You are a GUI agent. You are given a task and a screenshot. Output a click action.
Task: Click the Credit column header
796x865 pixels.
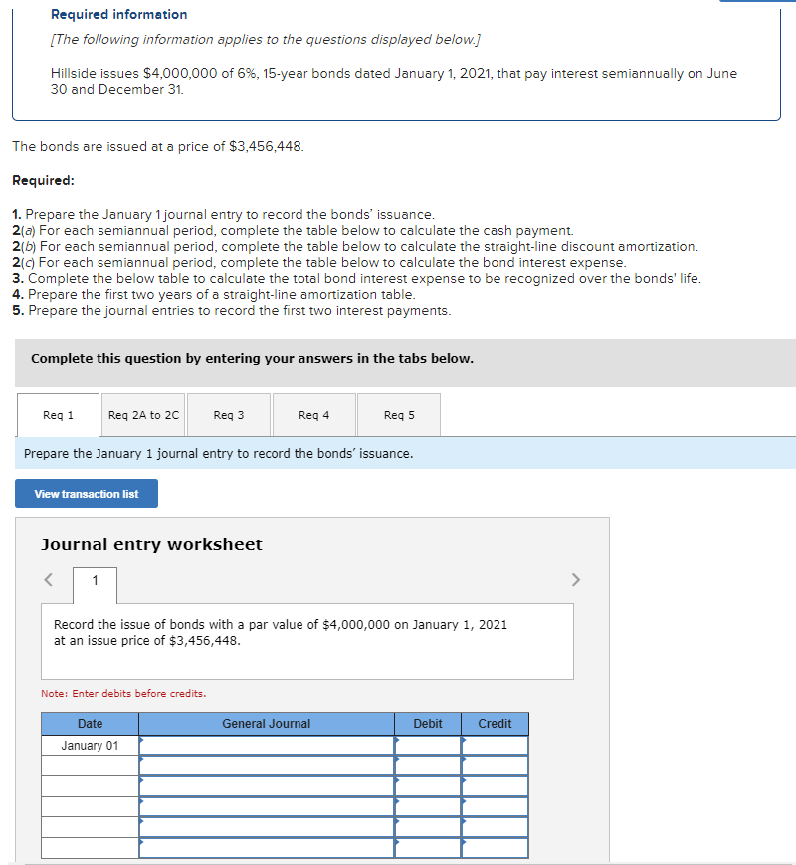pyautogui.click(x=495, y=724)
